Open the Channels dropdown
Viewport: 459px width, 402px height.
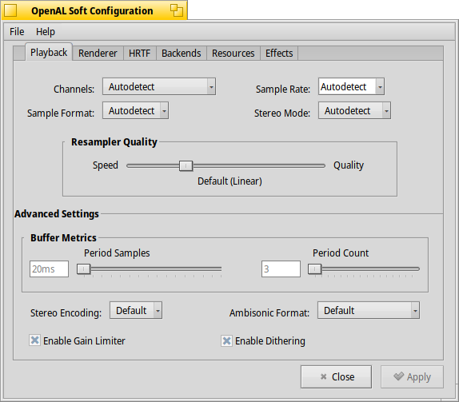[159, 86]
